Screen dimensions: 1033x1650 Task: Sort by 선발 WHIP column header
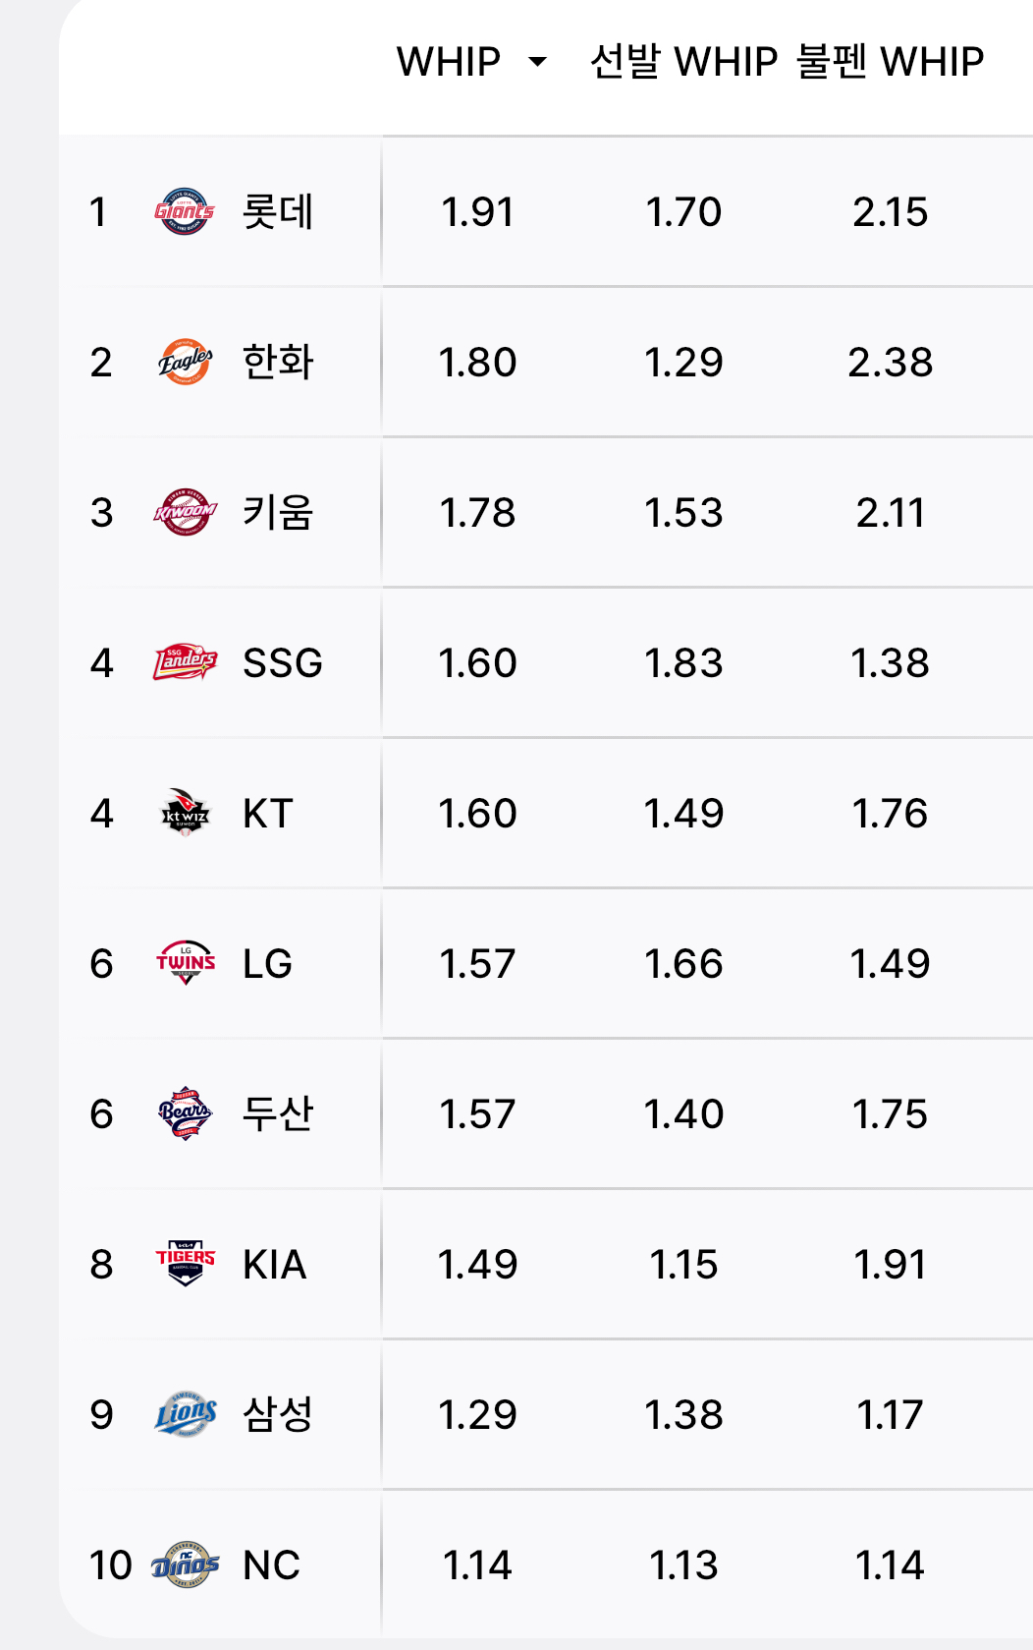(683, 62)
